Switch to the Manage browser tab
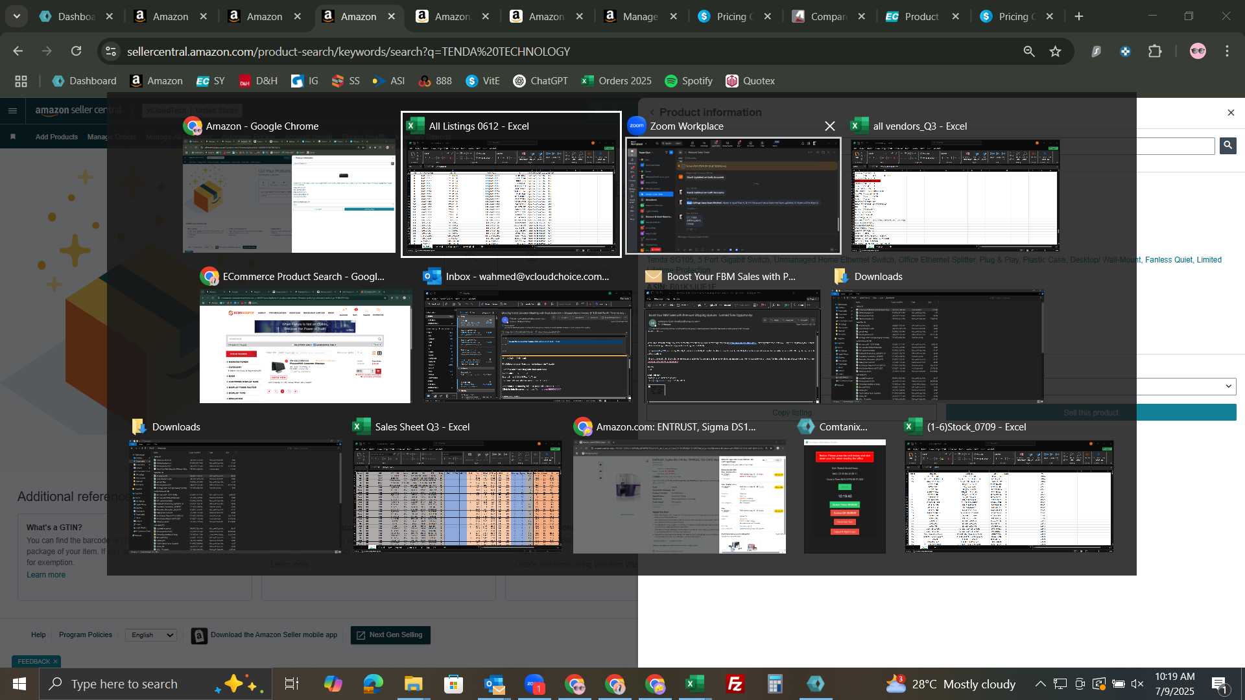The image size is (1245, 700). click(x=640, y=16)
